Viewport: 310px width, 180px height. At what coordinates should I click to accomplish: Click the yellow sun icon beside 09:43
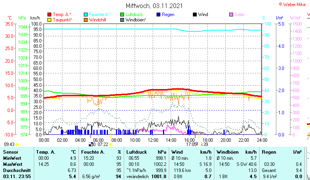click(17, 144)
